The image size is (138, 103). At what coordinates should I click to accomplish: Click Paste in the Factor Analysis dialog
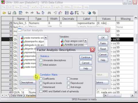pos(103,43)
